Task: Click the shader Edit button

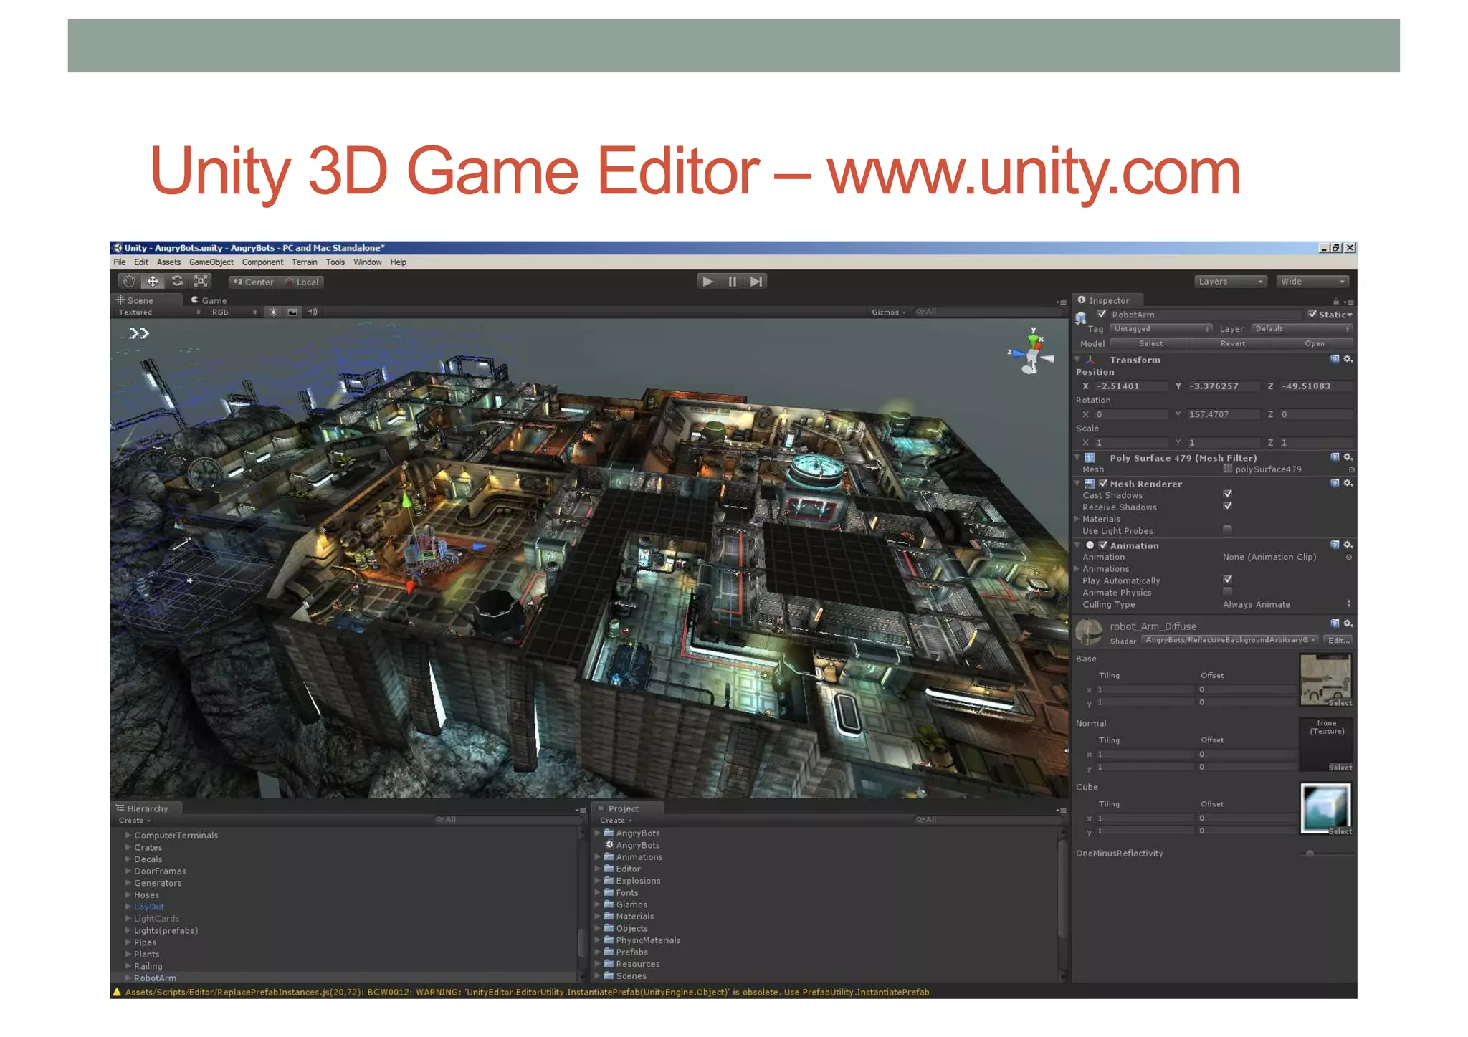Action: pos(1338,640)
